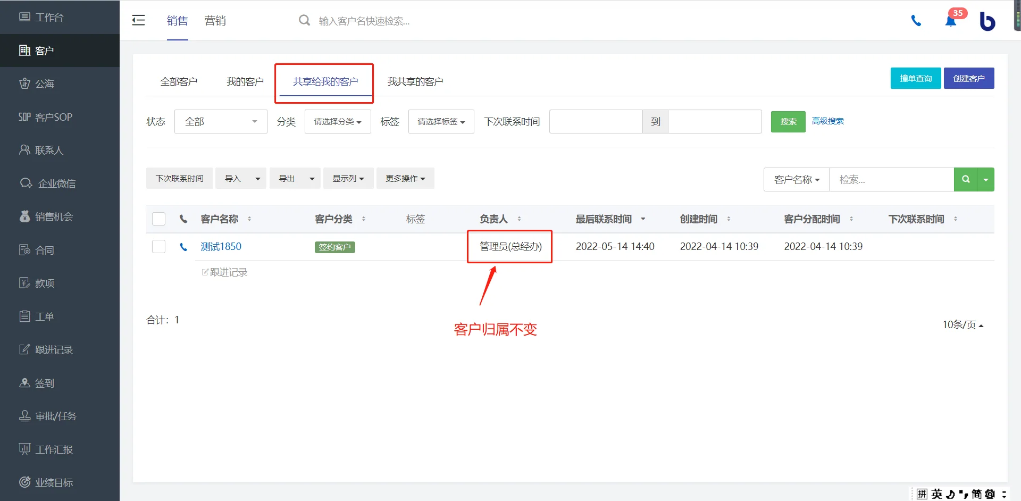This screenshot has height=501, width=1021.
Task: Open the 共享给我的客户 tab
Action: [x=325, y=81]
